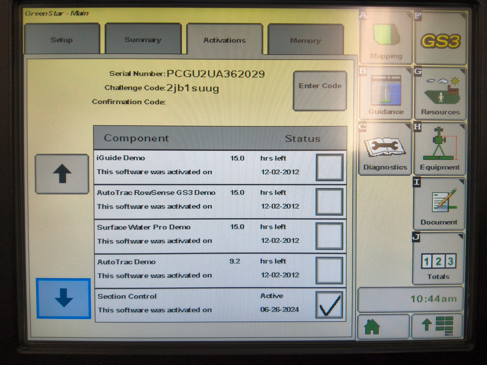Select the iGuide Demo 12-02-2012 date
Image resolution: width=487 pixels, height=365 pixels.
click(x=280, y=172)
